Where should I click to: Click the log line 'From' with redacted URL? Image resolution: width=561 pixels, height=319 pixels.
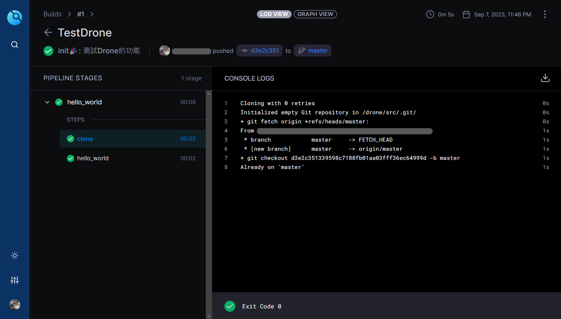(x=336, y=131)
